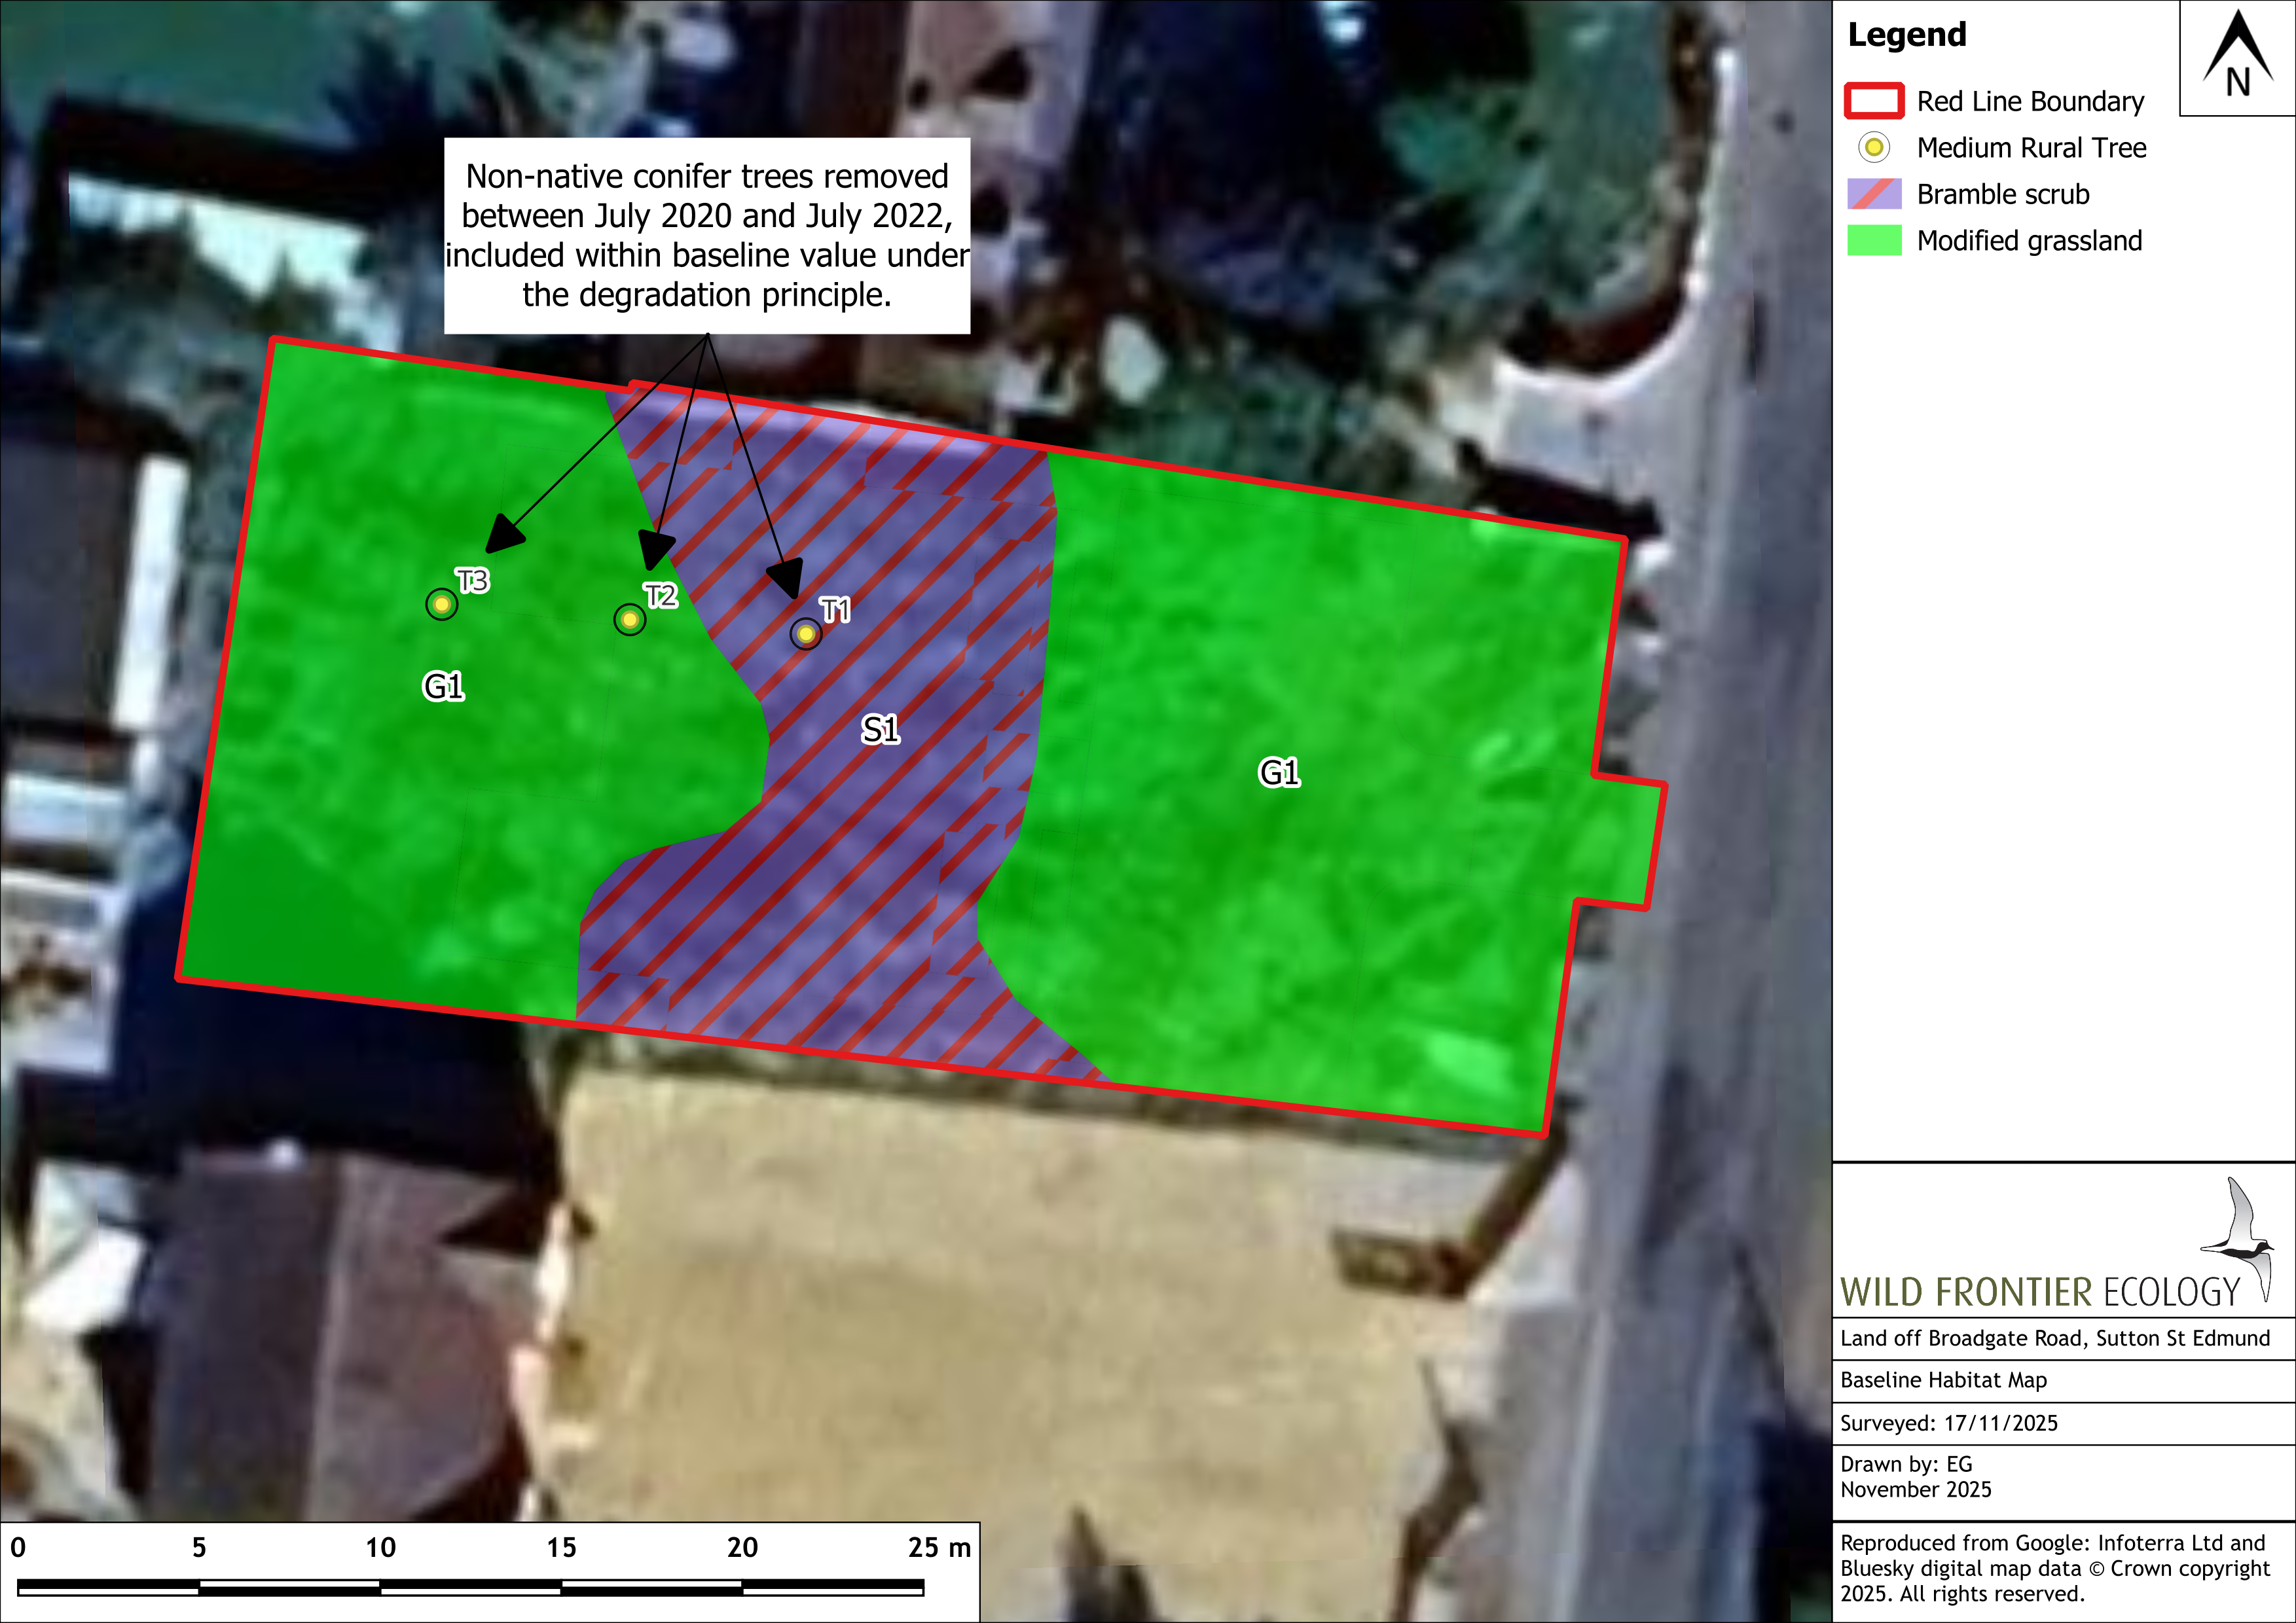2296x1623 pixels.
Task: Click the scale bar
Action: pyautogui.click(x=470, y=1586)
